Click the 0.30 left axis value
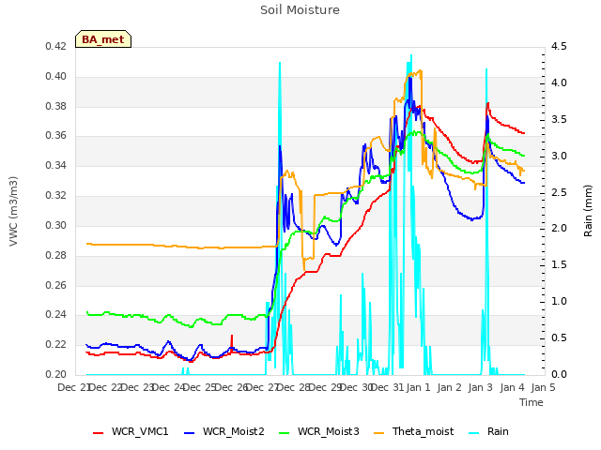601x450 pixels. click(56, 225)
